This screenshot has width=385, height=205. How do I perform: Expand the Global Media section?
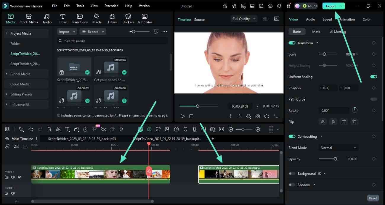[x=20, y=74]
